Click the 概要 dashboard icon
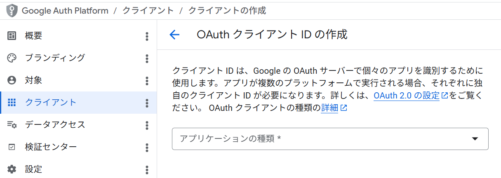Image resolution: width=501 pixels, height=178 pixels. coord(12,36)
